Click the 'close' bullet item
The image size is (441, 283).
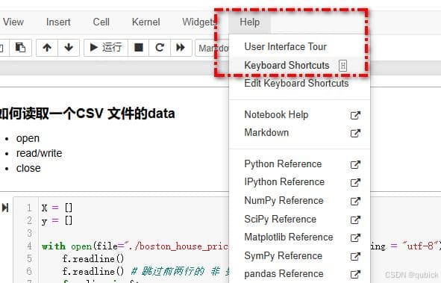click(28, 168)
